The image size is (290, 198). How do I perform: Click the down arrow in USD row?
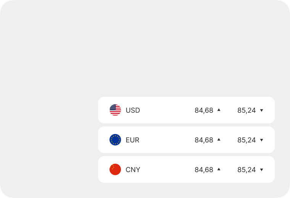click(261, 110)
